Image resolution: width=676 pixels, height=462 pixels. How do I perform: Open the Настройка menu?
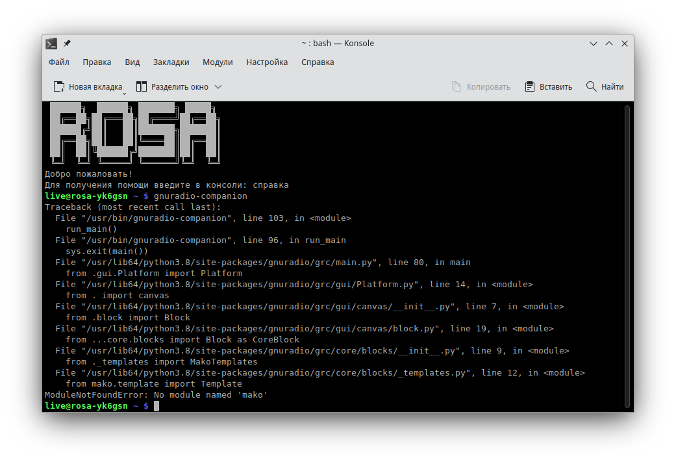point(267,62)
